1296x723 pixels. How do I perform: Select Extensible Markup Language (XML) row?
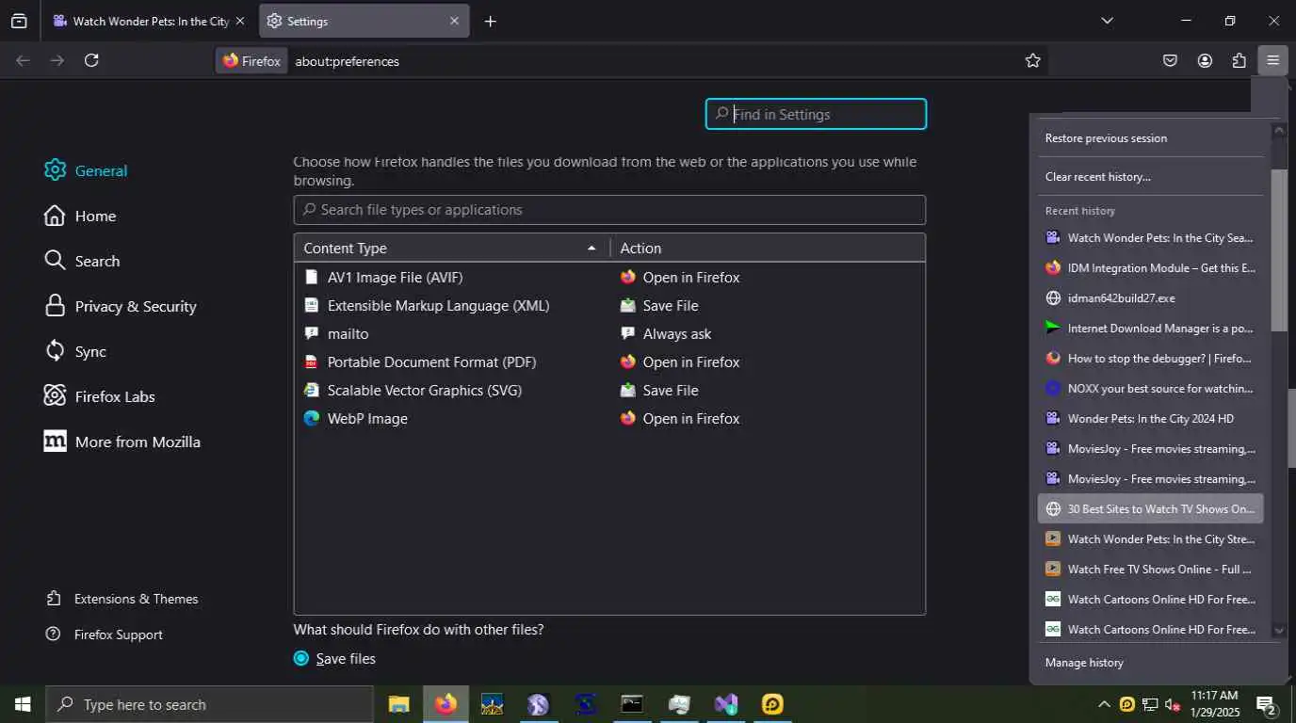[609, 306]
